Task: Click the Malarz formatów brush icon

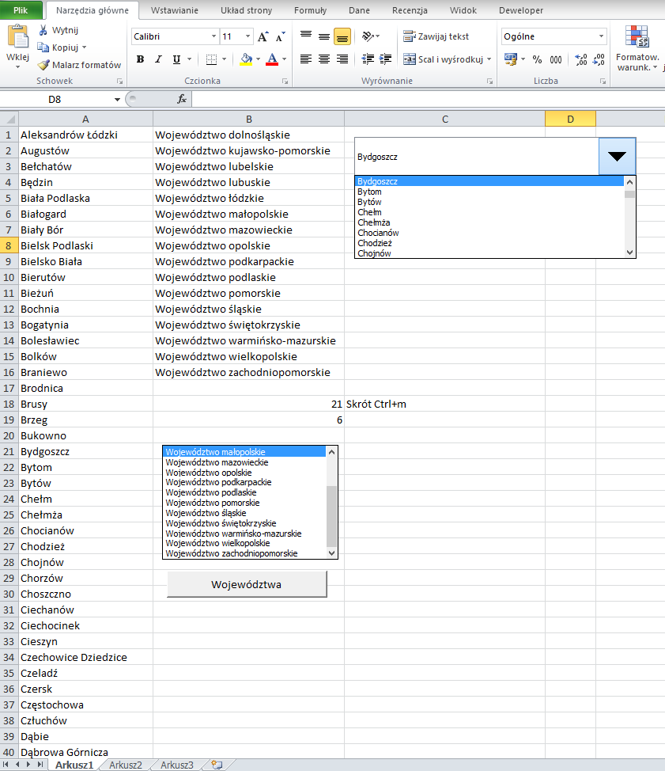Action: click(44, 65)
